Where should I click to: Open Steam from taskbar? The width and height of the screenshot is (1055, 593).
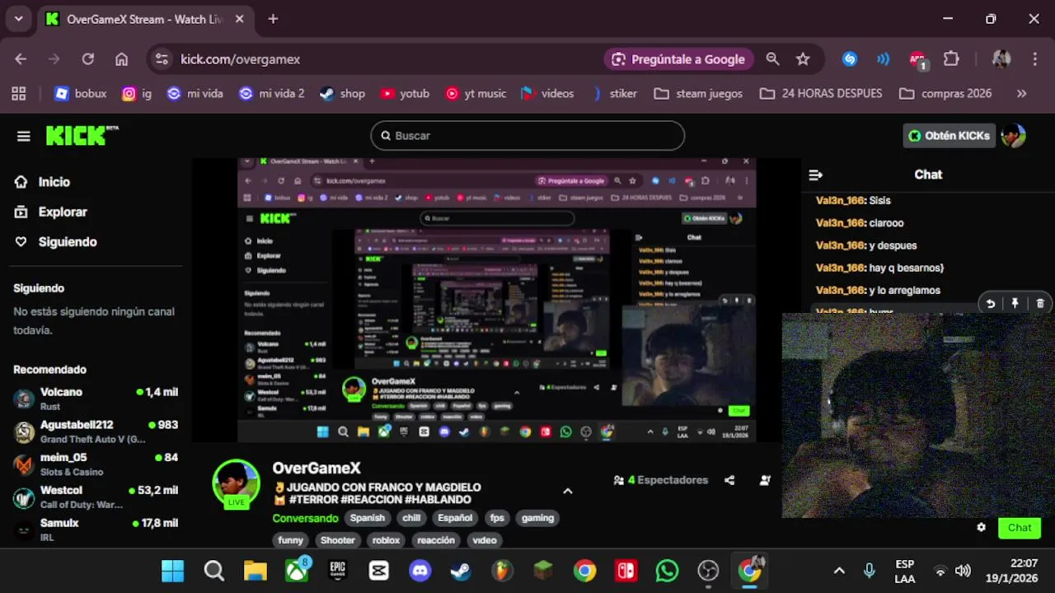click(x=462, y=571)
